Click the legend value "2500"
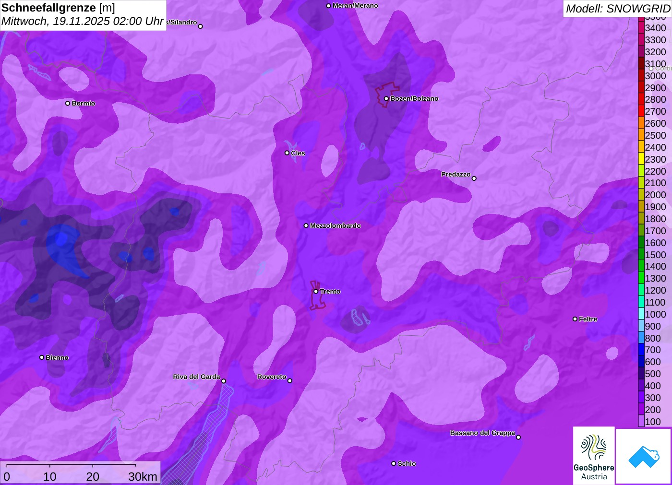The image size is (672, 485). (x=655, y=135)
